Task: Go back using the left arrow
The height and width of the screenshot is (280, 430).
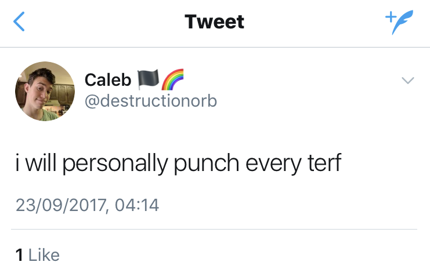Action: [19, 23]
